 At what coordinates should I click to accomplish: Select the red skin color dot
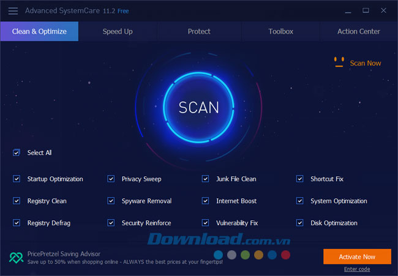pos(285,255)
